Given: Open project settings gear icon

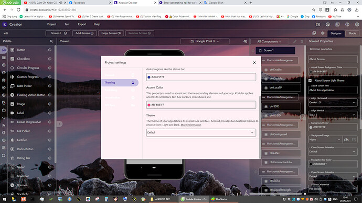Looking at the screenshot, I should pos(323,33).
